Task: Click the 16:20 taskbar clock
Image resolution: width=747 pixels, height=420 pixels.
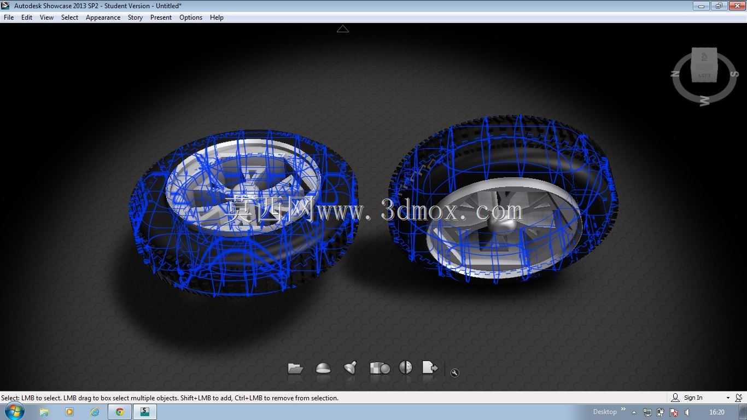Action: tap(716, 412)
